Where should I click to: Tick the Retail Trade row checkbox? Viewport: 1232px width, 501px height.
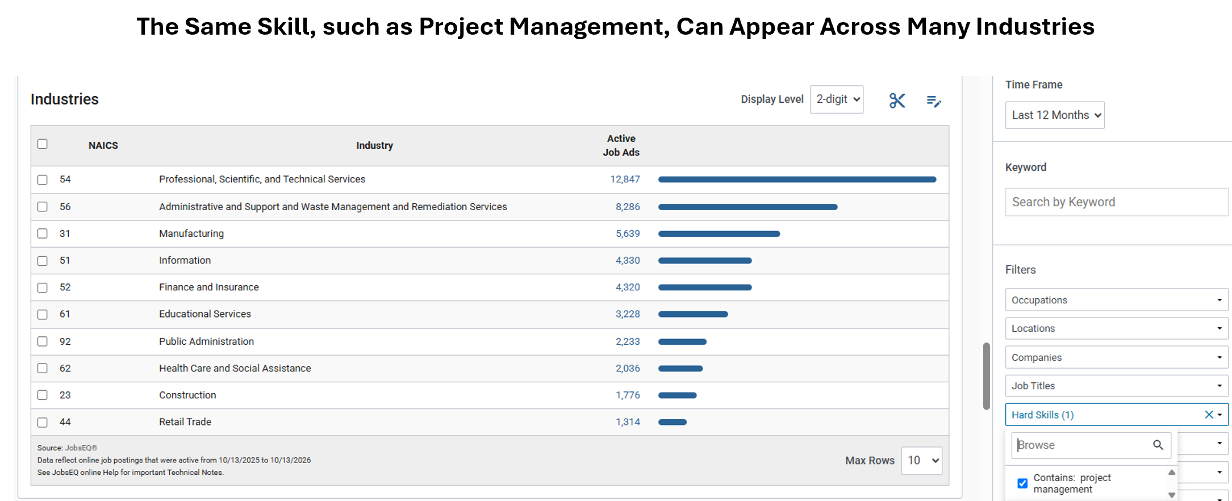pyautogui.click(x=43, y=422)
